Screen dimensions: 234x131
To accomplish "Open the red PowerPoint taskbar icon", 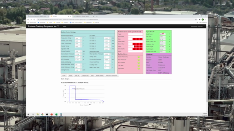I will pos(52,114).
